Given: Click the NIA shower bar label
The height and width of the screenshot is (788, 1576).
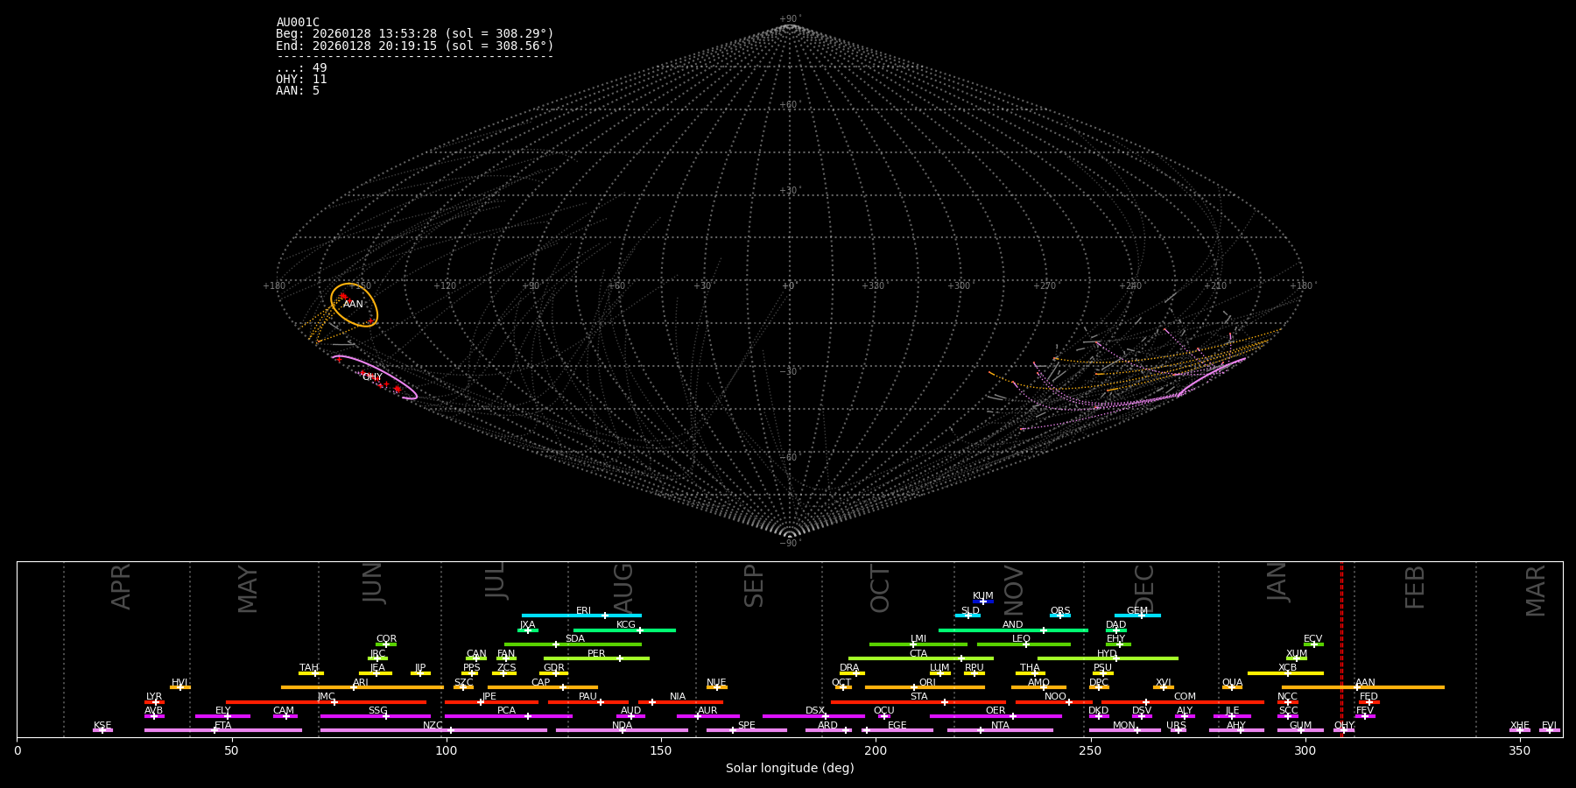Looking at the screenshot, I should tap(678, 697).
